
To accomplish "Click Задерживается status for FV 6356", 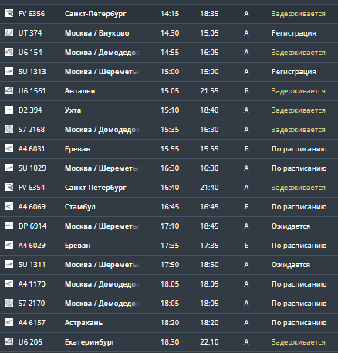I will [299, 14].
